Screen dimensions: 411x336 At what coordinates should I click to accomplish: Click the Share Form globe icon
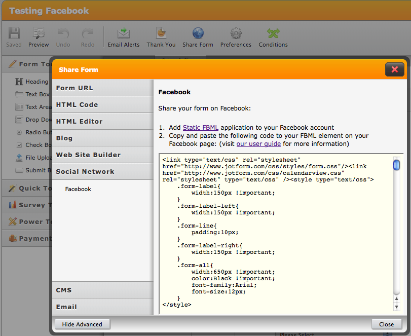click(x=198, y=33)
